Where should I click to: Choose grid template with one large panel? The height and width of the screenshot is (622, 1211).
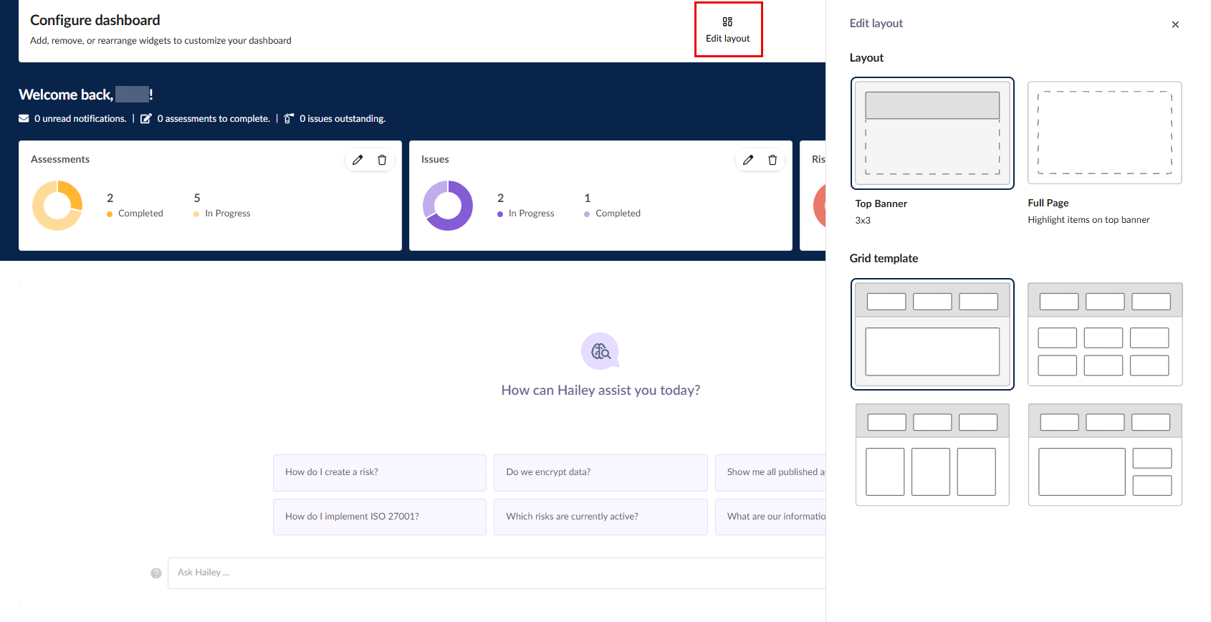[932, 334]
